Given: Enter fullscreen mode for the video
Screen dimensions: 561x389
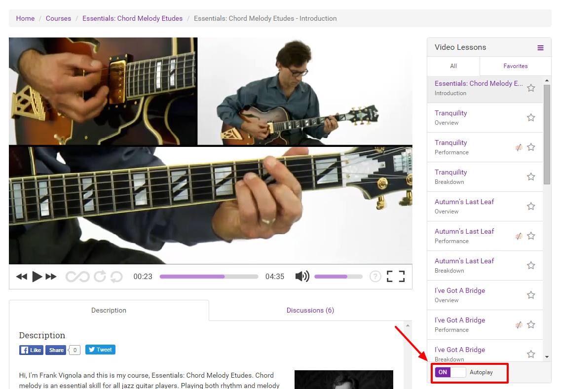Looking at the screenshot, I should [x=395, y=277].
